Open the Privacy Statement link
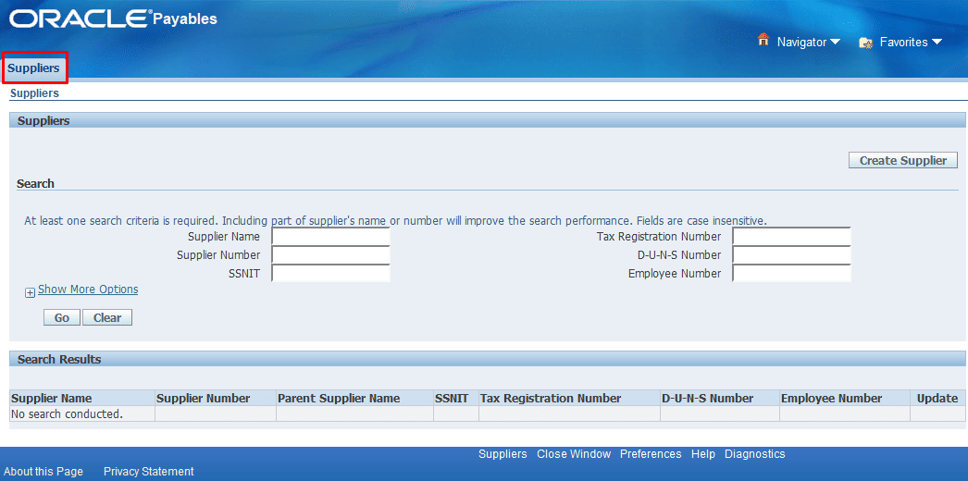This screenshot has height=481, width=968. 148,472
